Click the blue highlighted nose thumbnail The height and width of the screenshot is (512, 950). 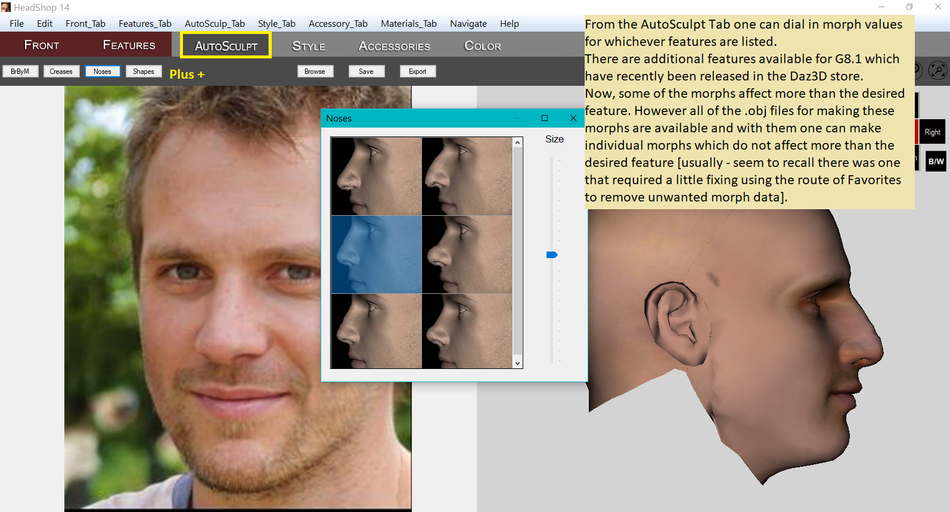(x=377, y=255)
